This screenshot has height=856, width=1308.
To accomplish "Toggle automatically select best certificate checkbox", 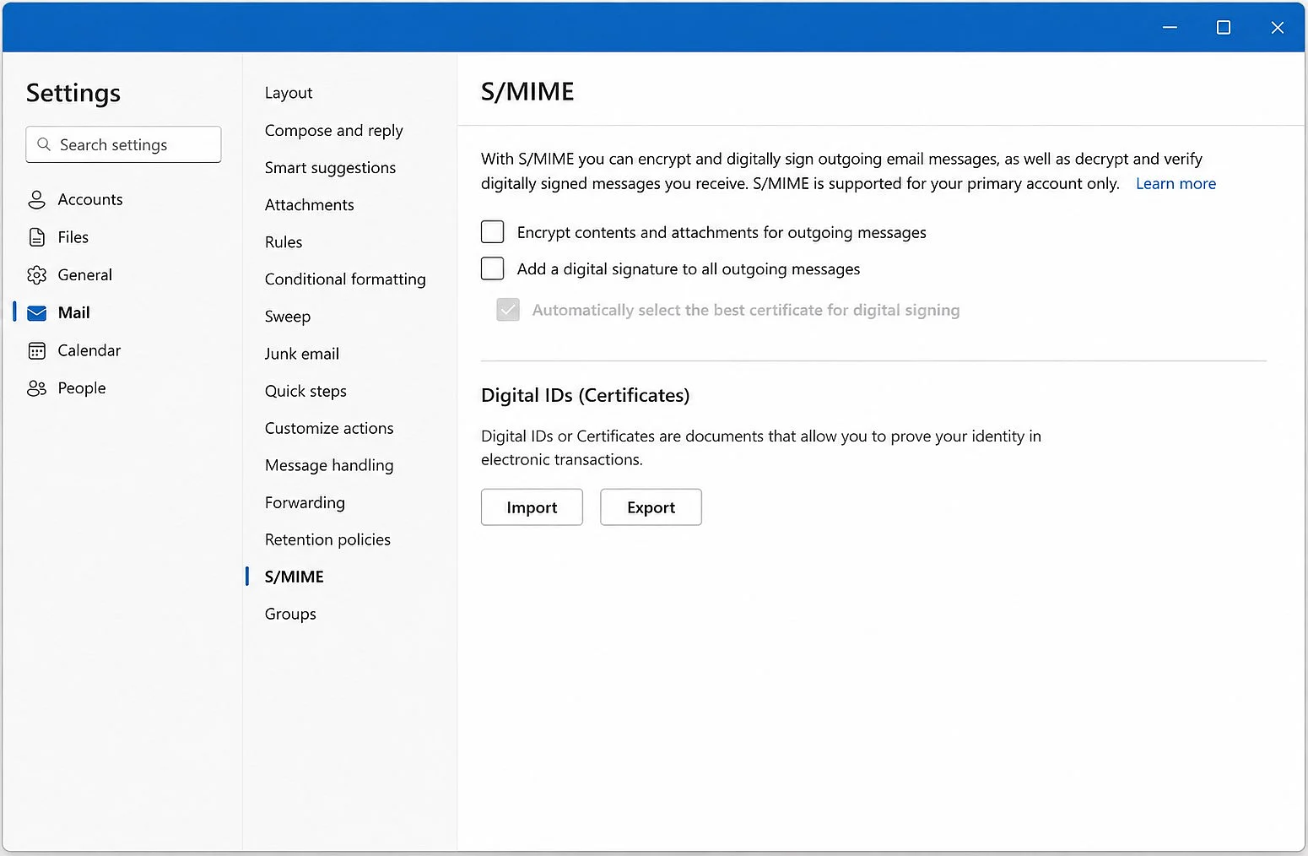I will click(x=508, y=310).
